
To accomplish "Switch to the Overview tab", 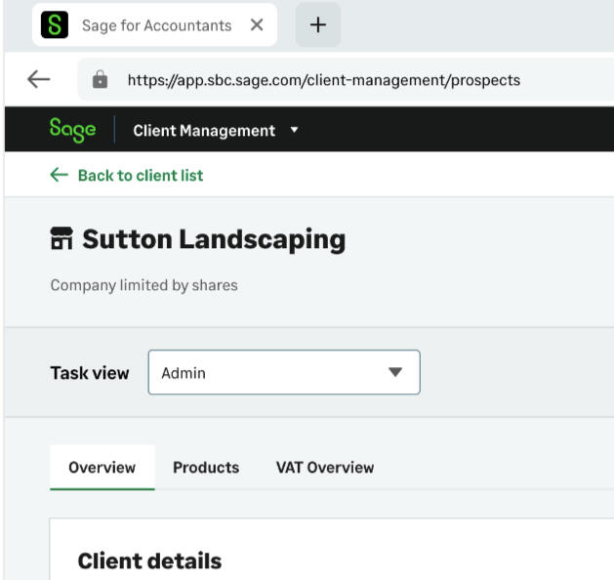I will (x=102, y=468).
